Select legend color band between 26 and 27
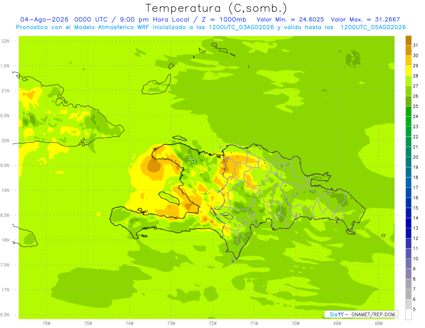Screen dimensions: 425x328 point(408,91)
